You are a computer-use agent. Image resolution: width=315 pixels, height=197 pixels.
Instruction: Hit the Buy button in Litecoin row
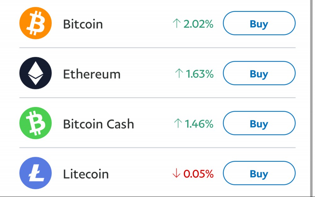(x=259, y=173)
